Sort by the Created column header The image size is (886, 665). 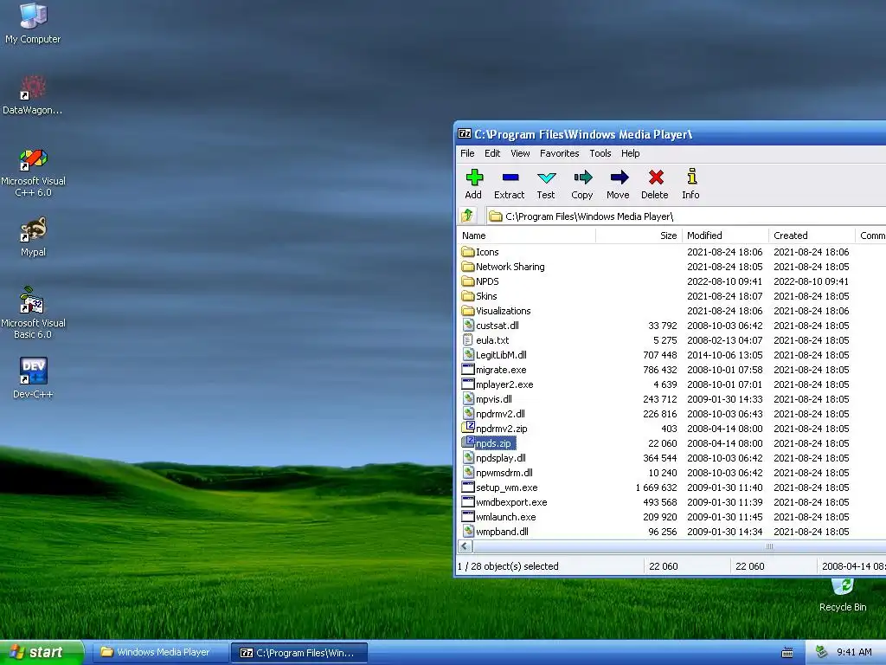(812, 236)
